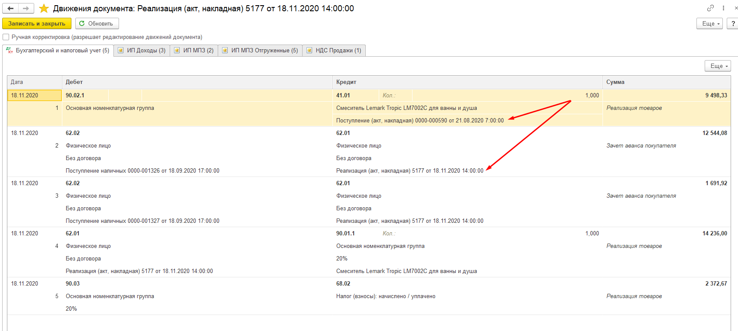Open help with the question mark

(733, 23)
